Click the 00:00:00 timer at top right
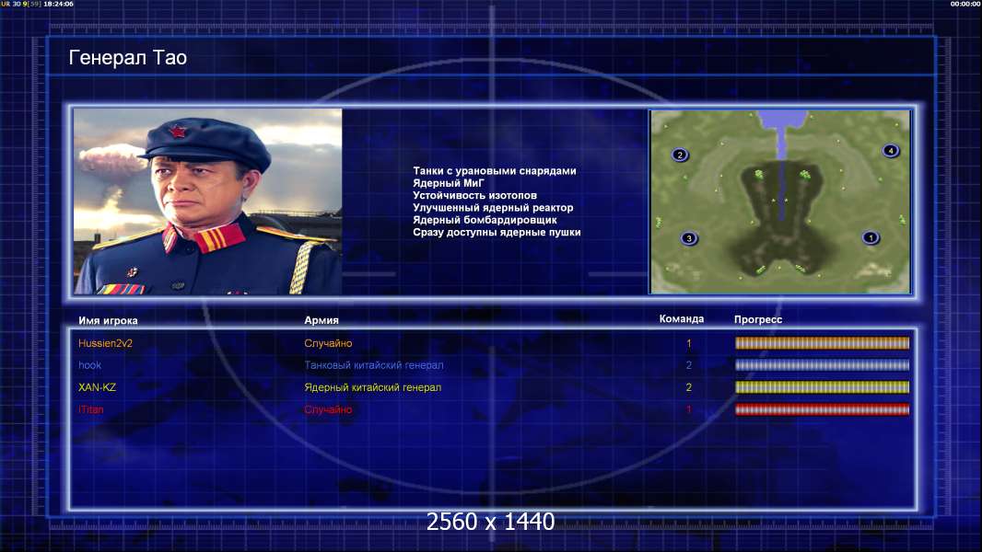 pyautogui.click(x=965, y=4)
